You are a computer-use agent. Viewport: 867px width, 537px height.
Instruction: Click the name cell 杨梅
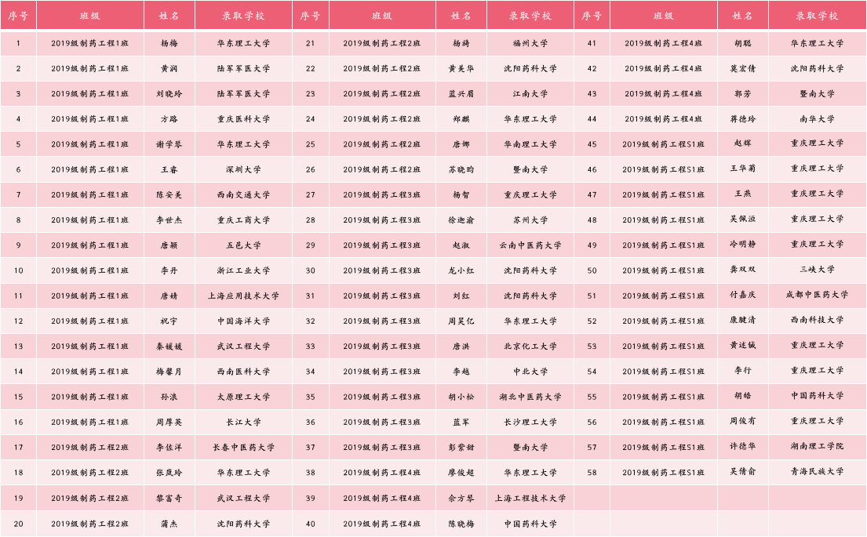(x=169, y=44)
